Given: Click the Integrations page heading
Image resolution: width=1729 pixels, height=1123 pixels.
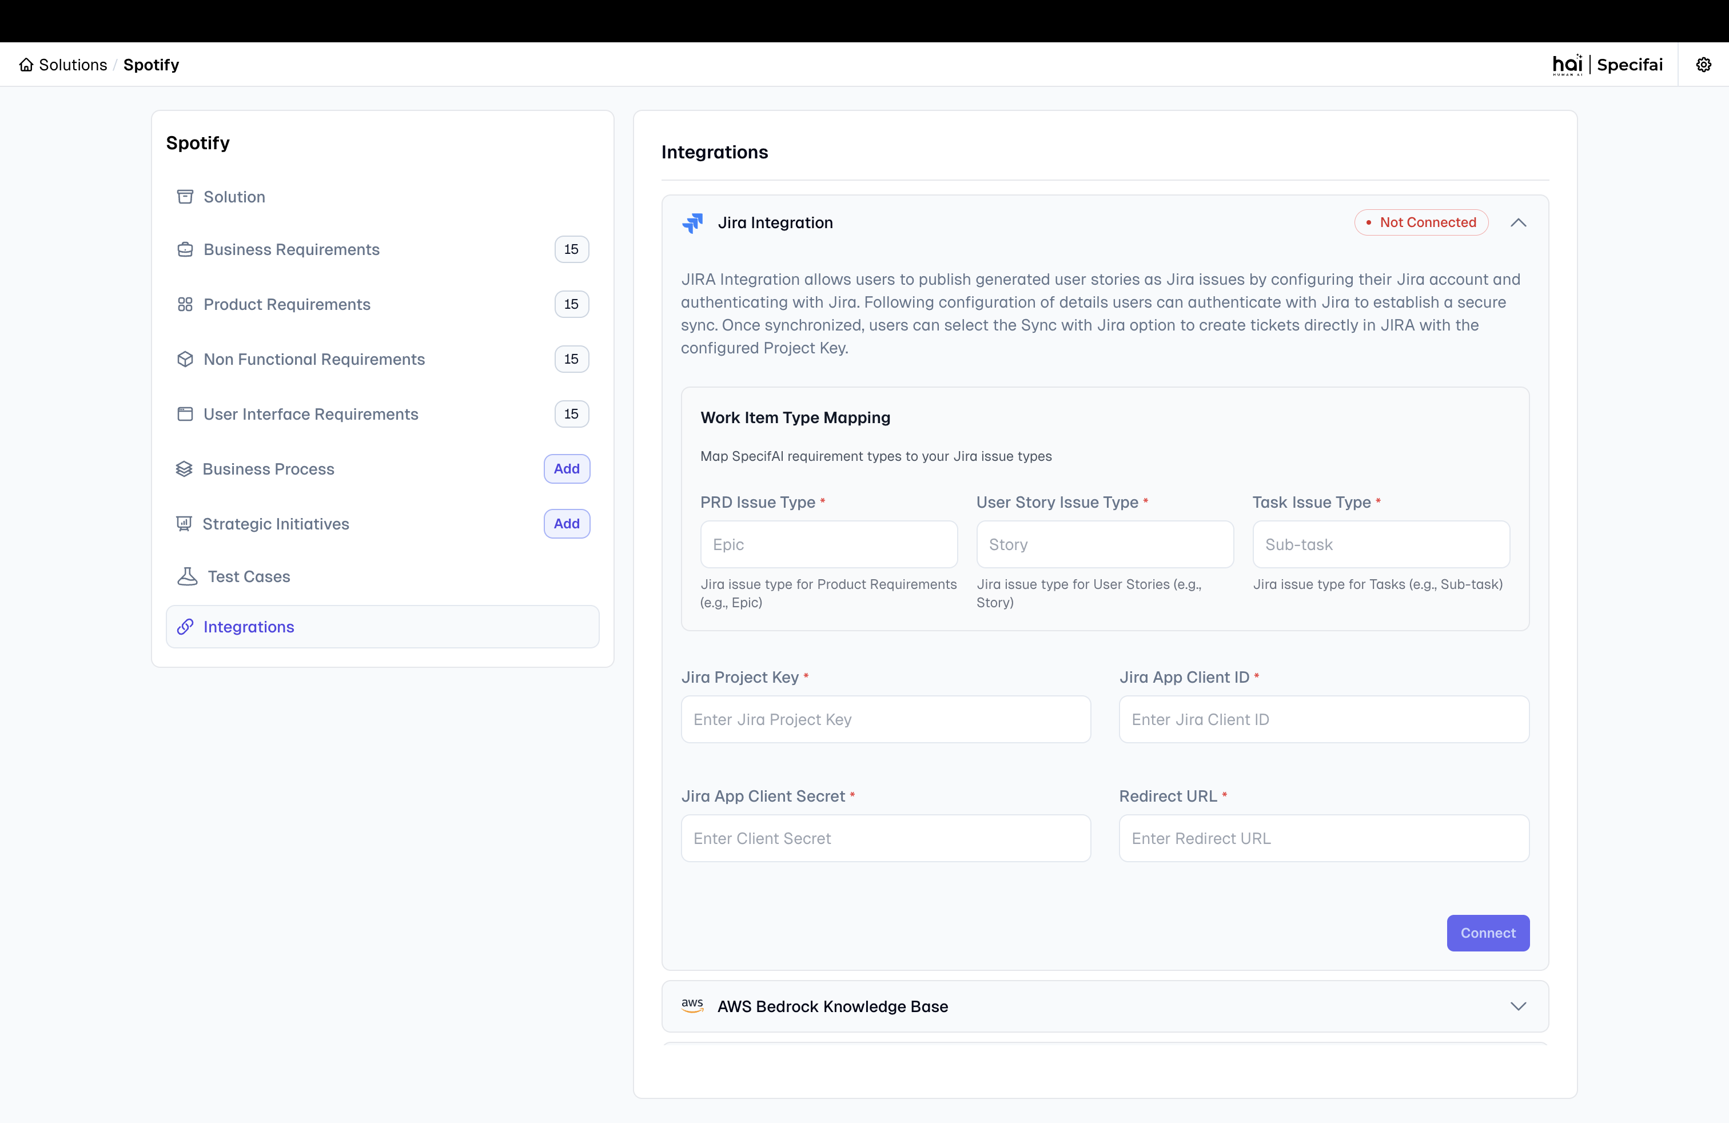Looking at the screenshot, I should click(x=714, y=152).
